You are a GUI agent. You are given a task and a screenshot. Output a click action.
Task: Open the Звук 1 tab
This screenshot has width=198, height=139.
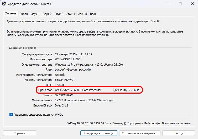click(x=35, y=14)
